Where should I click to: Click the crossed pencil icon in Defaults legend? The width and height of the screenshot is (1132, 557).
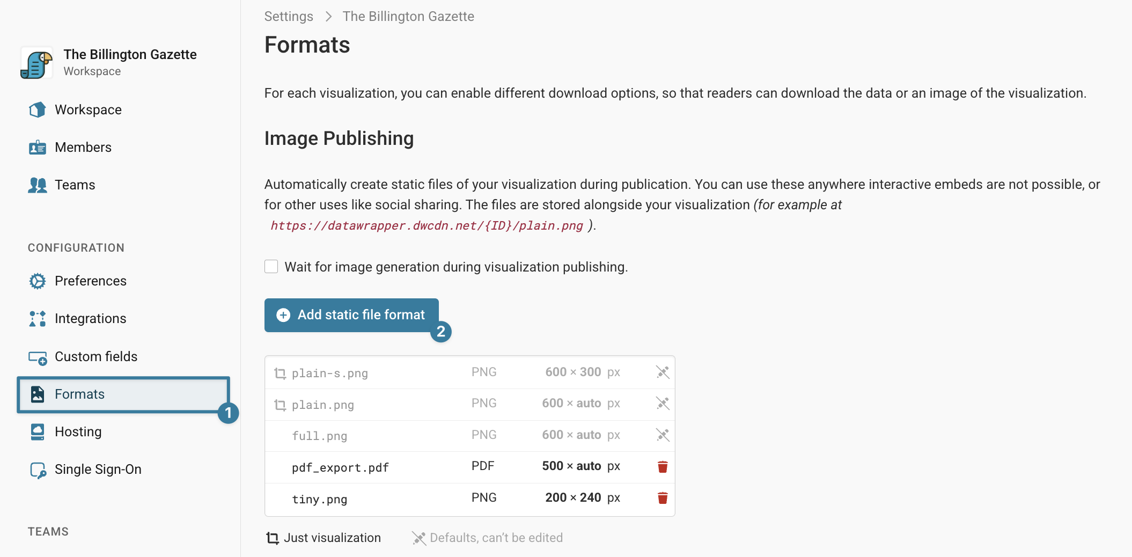[418, 538]
